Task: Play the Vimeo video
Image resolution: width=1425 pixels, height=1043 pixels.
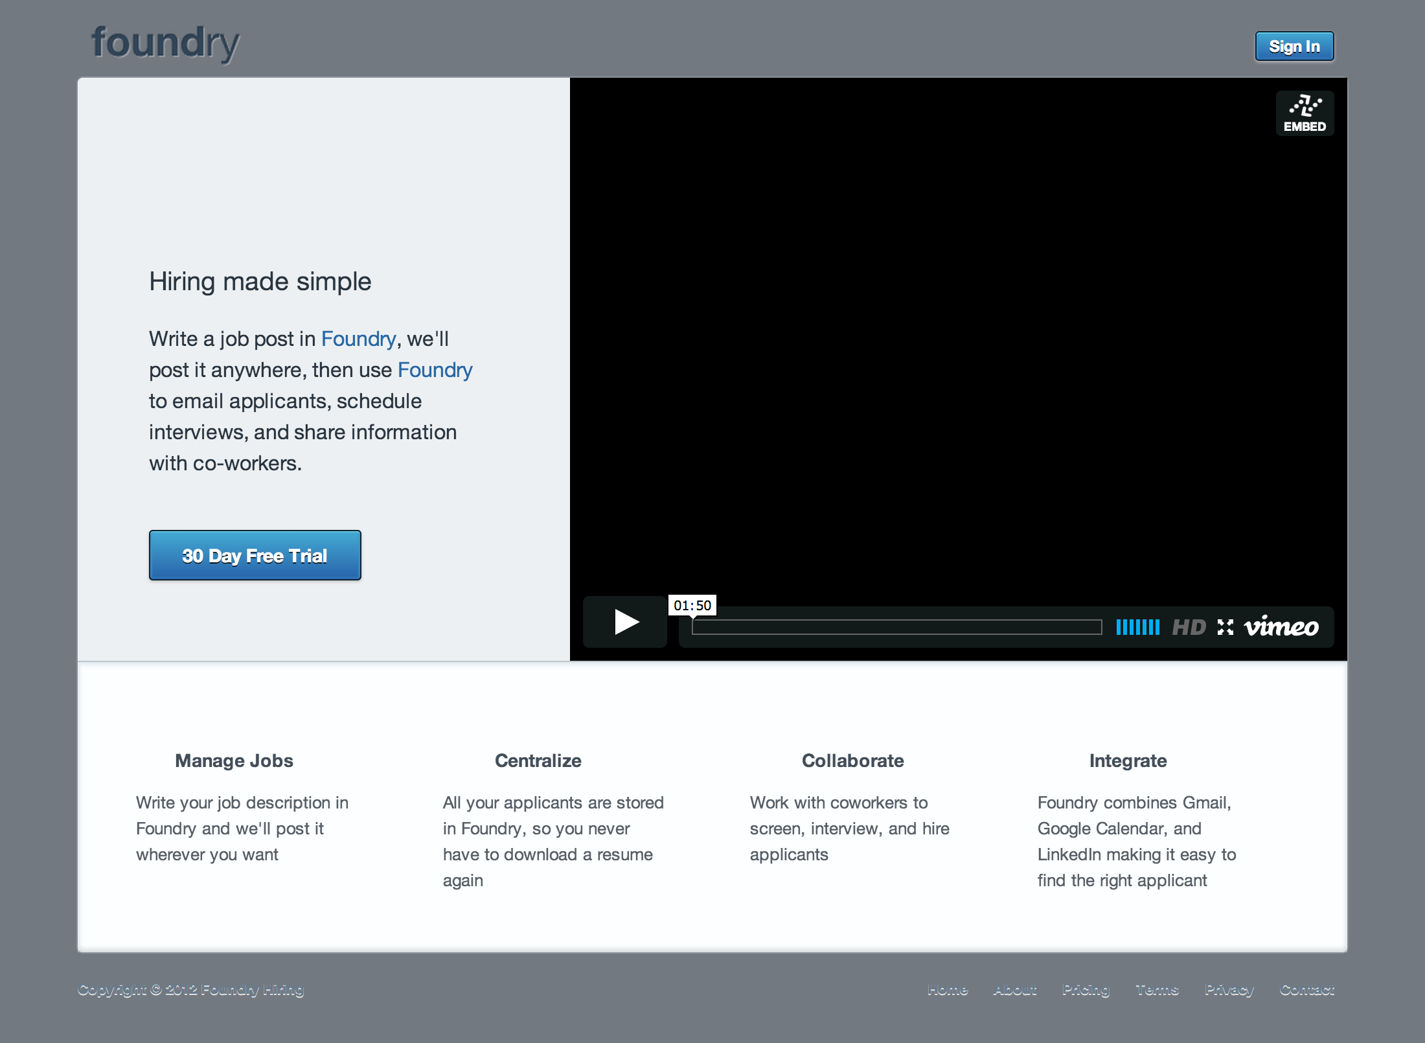Action: 625,622
